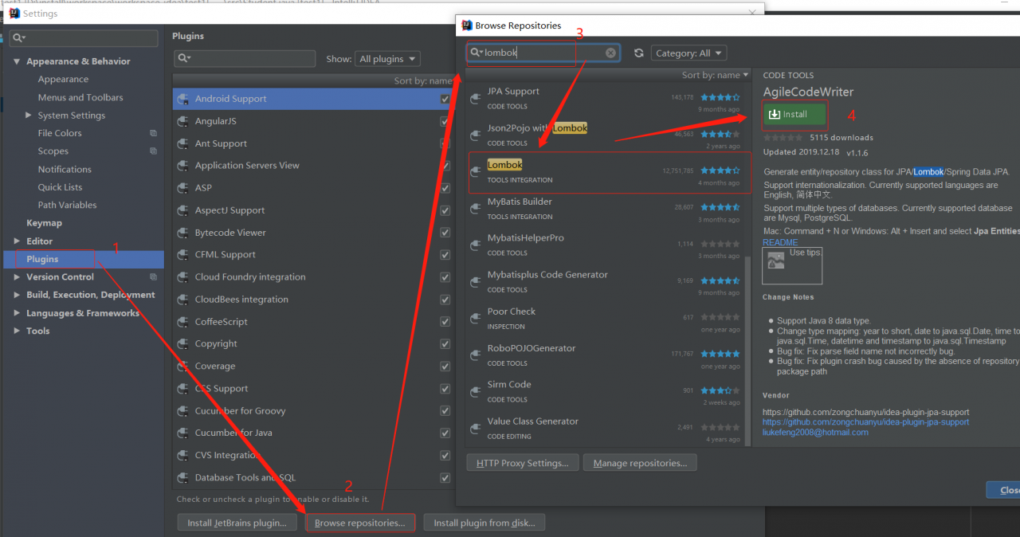The height and width of the screenshot is (537, 1020).
Task: Click the Android Support plugin icon
Action: click(182, 99)
